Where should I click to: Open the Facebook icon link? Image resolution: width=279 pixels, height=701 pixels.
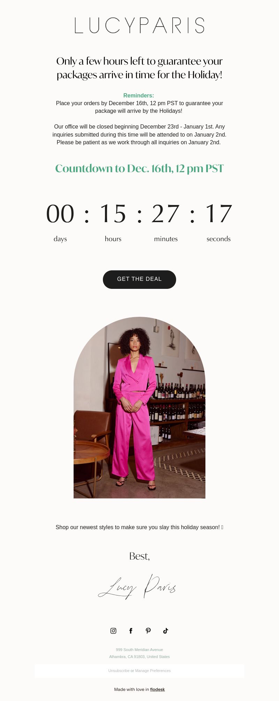(x=131, y=630)
